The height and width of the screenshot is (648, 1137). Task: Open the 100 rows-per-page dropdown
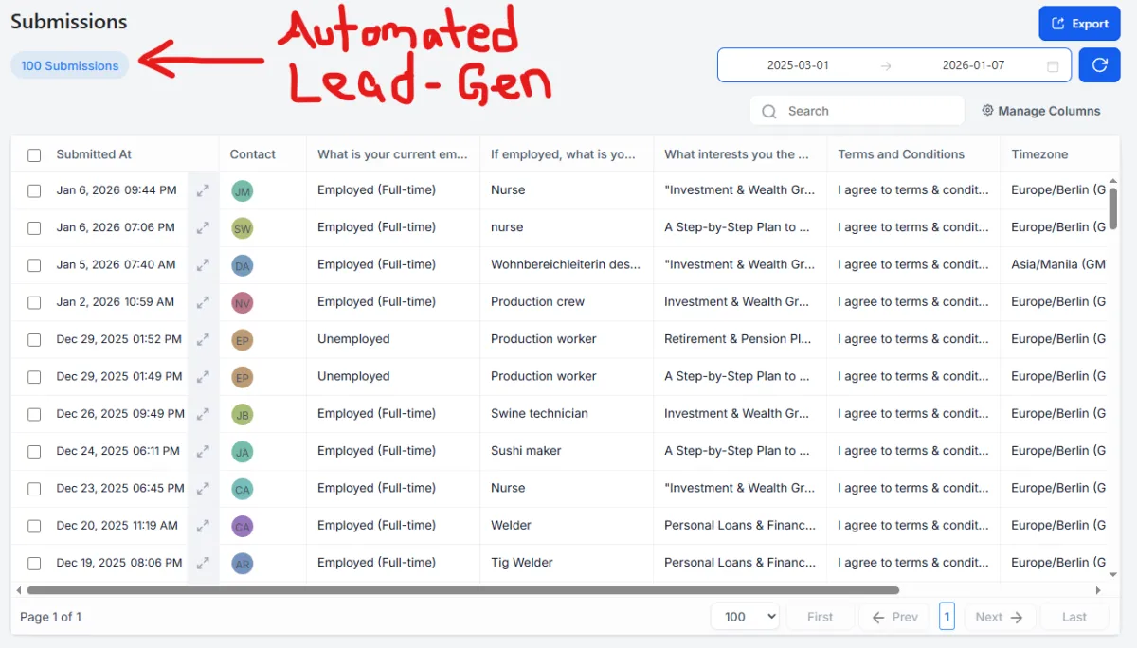[x=745, y=617]
